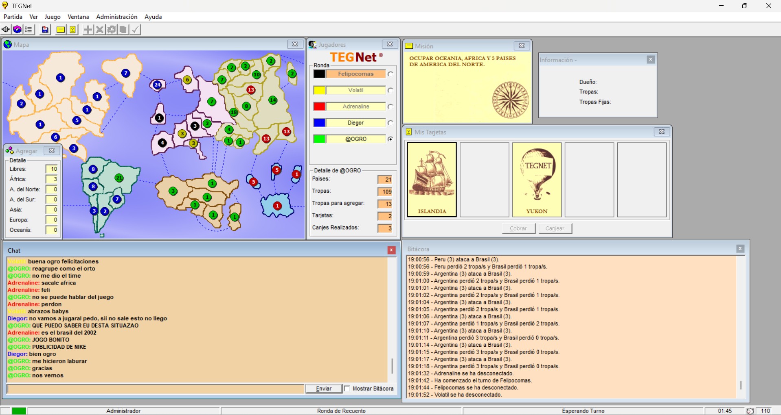Select the ISLANDIA card thumbnail
Viewport: 781px width, 415px height.
click(x=432, y=179)
